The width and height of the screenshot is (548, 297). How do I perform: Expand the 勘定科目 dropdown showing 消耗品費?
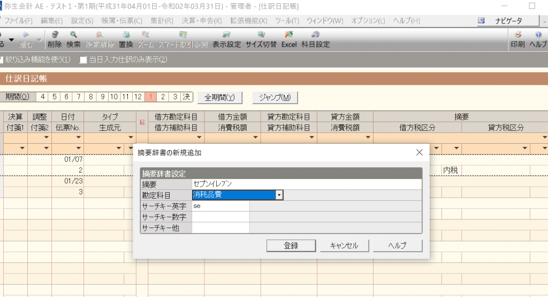pos(278,195)
